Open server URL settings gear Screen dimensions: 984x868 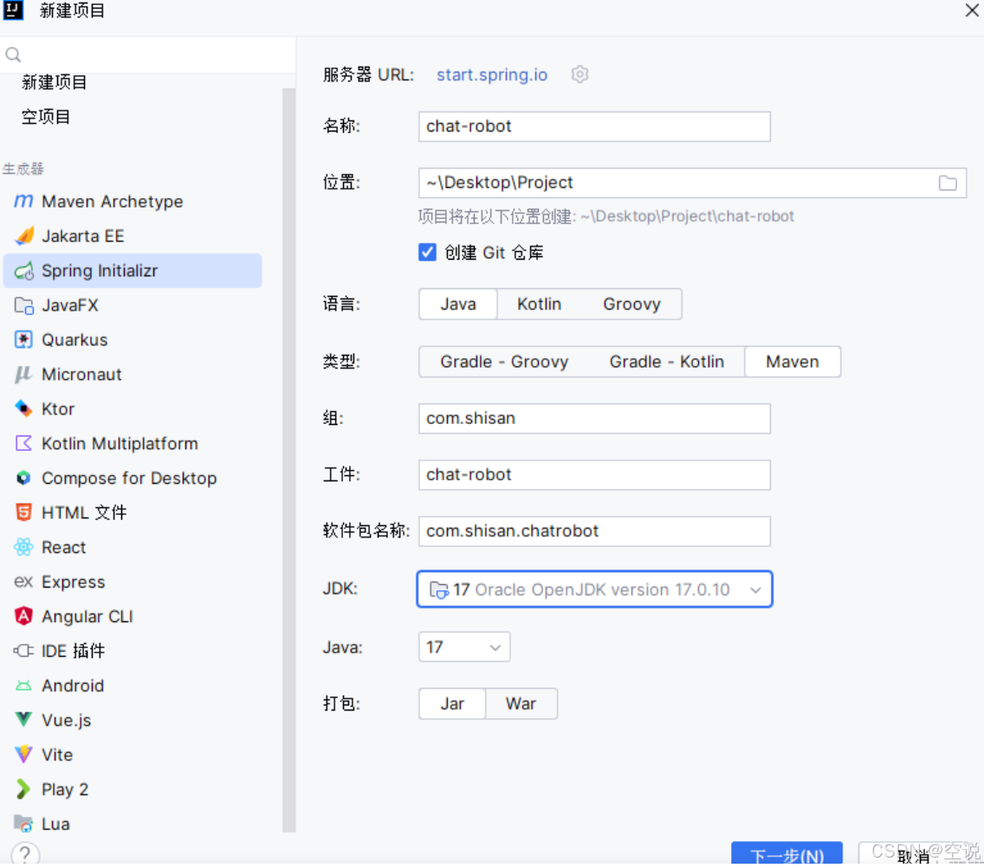pyautogui.click(x=579, y=74)
